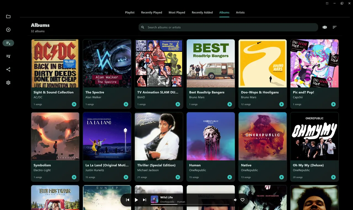Mute the volume speaker icon

(235, 200)
